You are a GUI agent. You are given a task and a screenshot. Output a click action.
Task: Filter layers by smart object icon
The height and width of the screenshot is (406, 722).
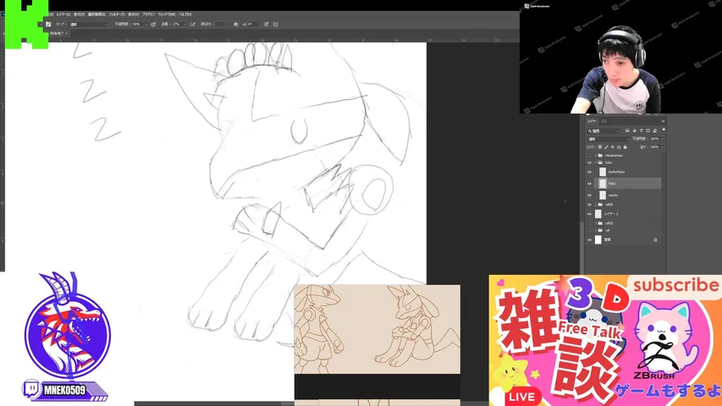pyautogui.click(x=655, y=131)
